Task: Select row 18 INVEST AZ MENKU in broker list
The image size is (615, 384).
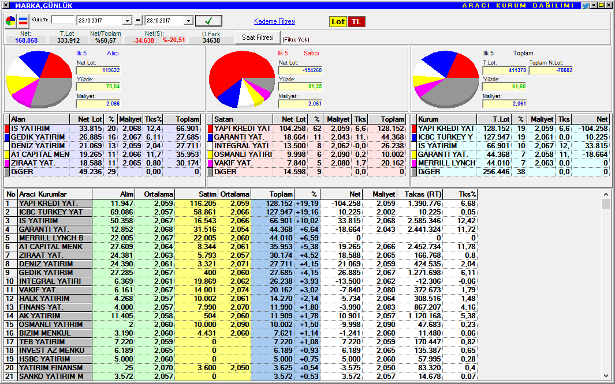Action: click(x=240, y=351)
